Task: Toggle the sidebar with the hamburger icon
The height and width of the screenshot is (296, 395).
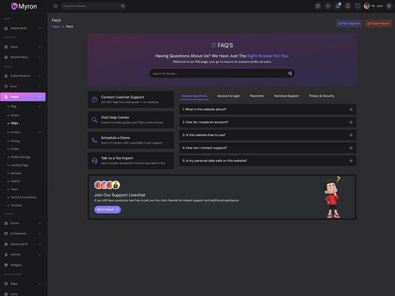Action: (55, 6)
